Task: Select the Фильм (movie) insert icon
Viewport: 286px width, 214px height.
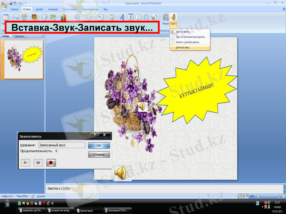Action: click(x=165, y=17)
